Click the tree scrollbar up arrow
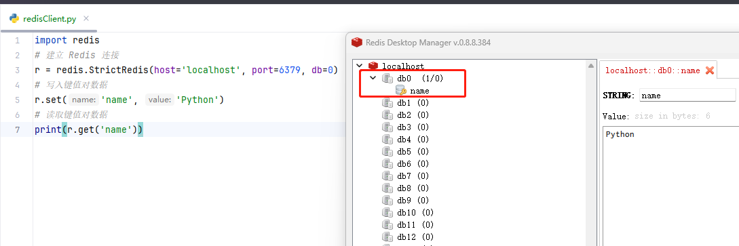 591,66
